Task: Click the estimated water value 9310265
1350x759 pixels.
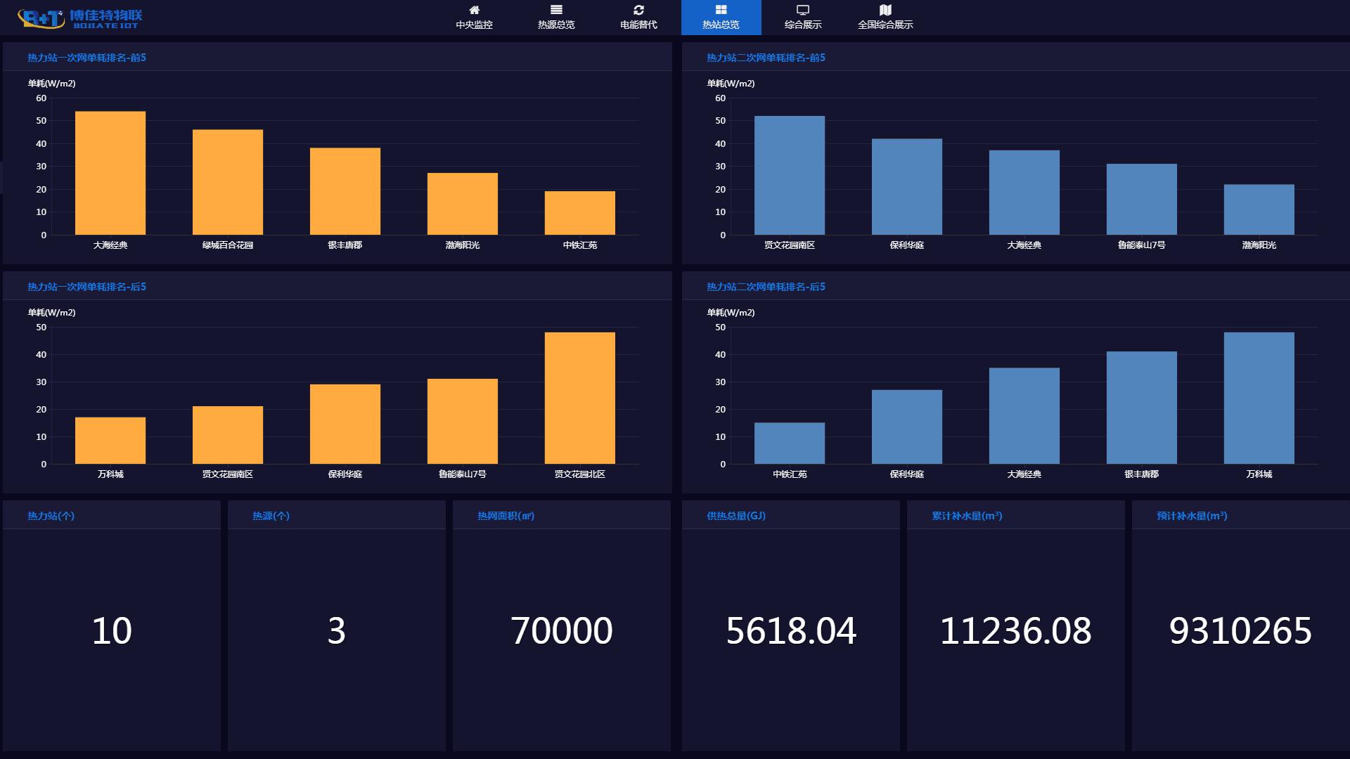Action: [1241, 630]
